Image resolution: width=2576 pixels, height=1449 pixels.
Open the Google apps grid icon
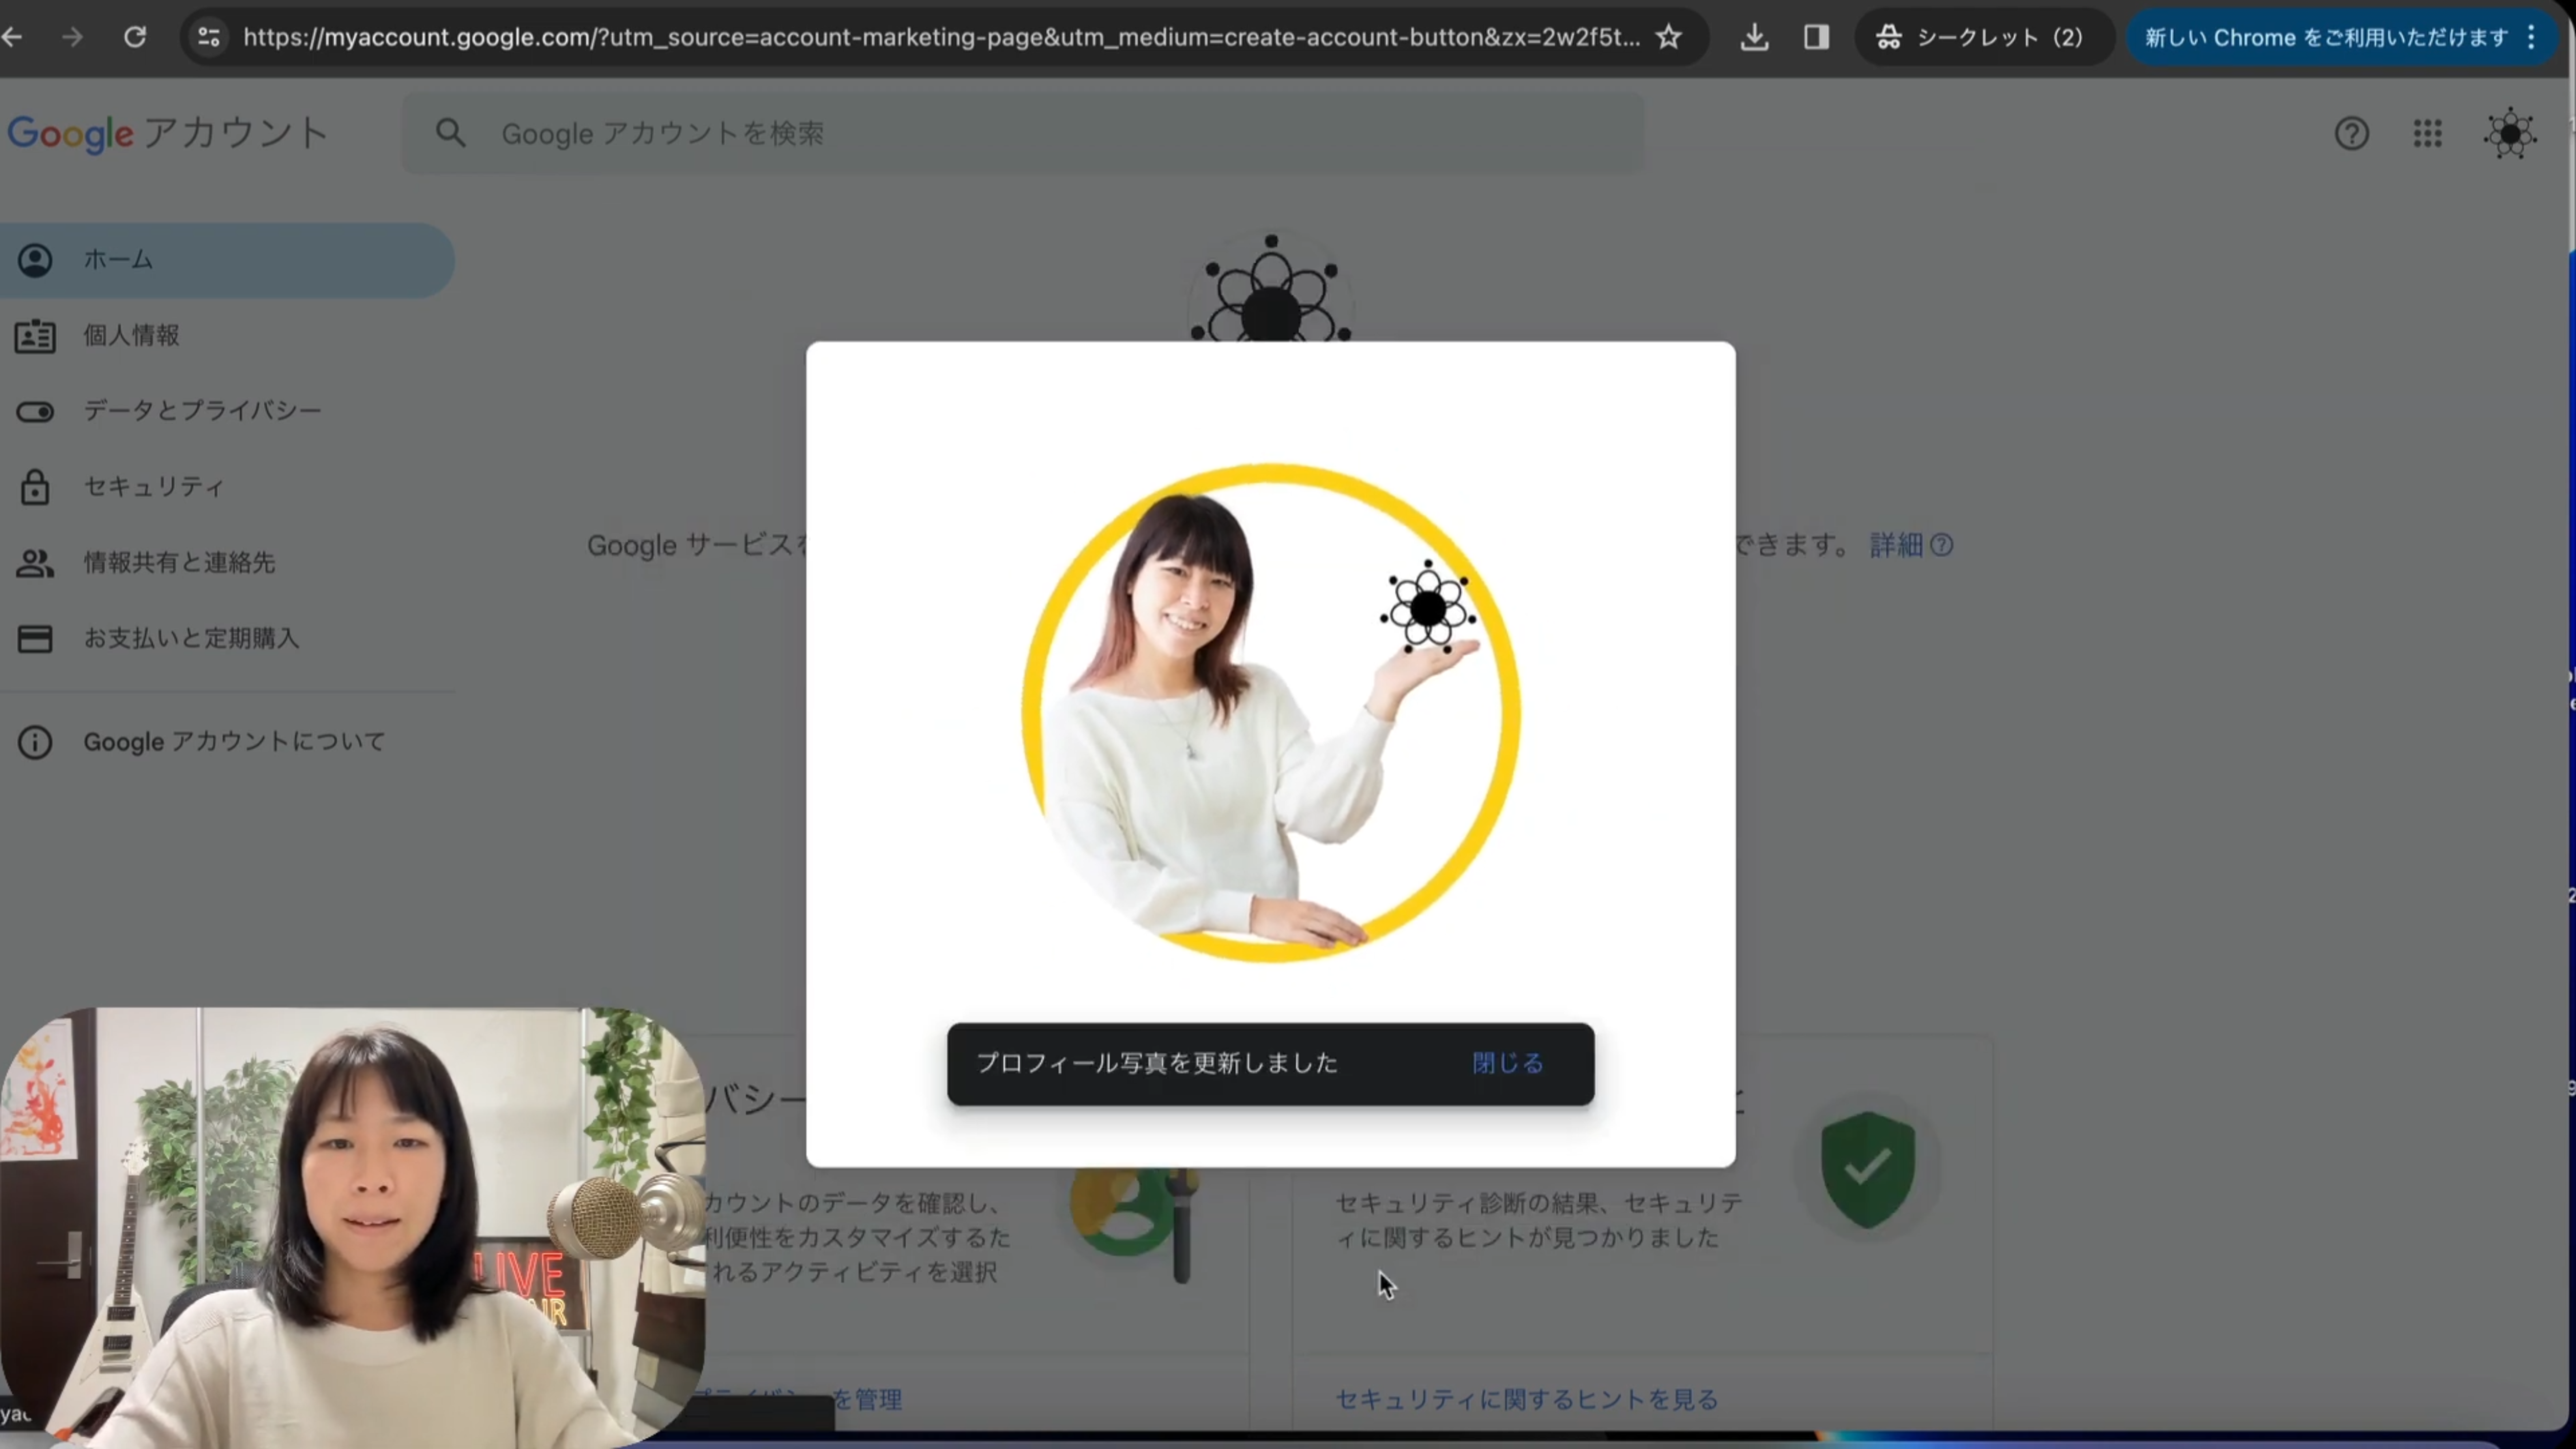tap(2427, 133)
